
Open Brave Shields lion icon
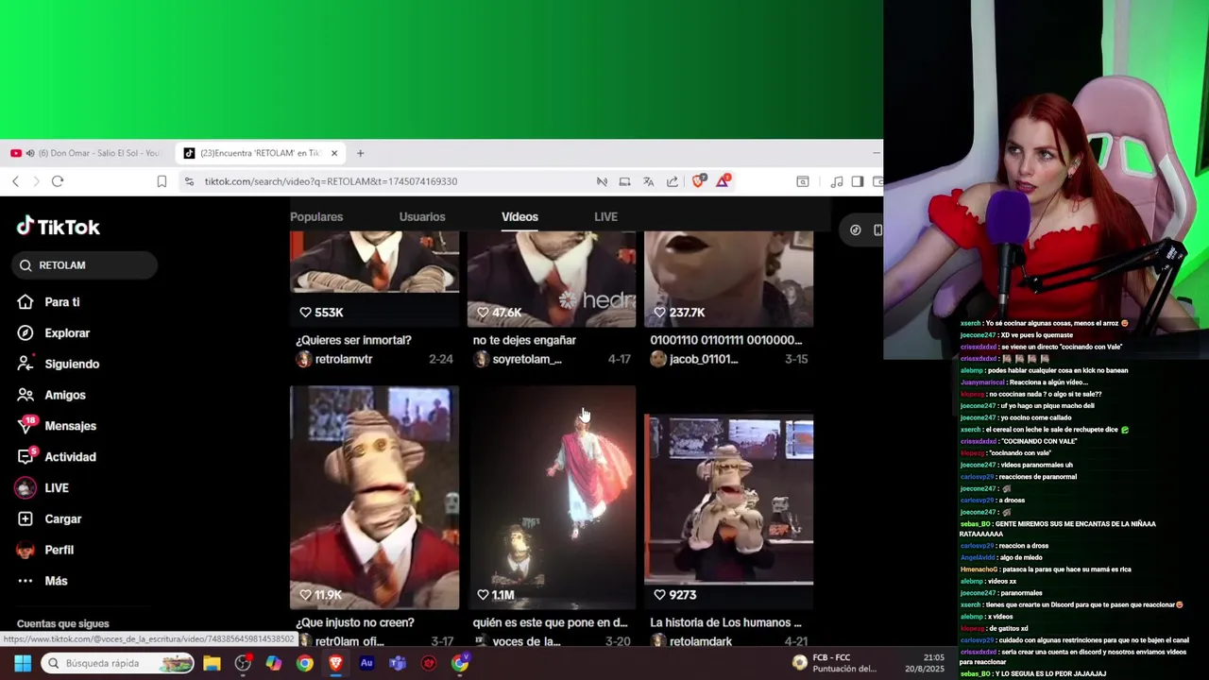point(698,181)
